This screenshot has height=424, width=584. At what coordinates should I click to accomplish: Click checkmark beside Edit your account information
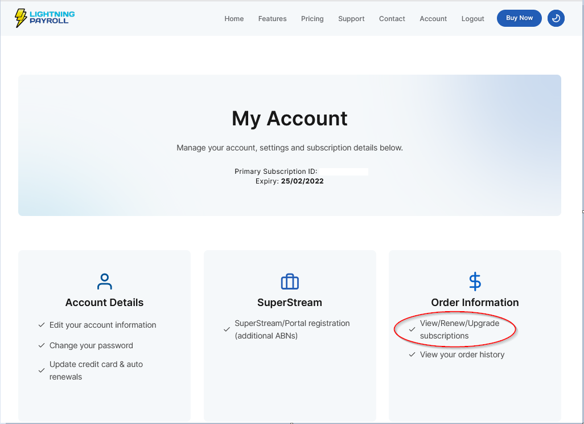(x=42, y=325)
